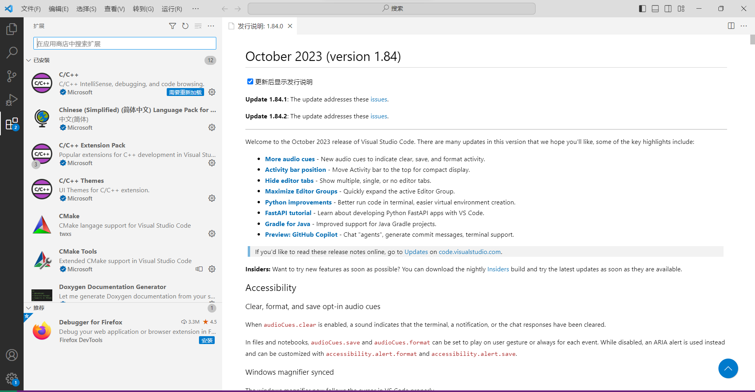Open manage gear for C/C++ extension
Screen dimensions: 755x392
click(212, 92)
